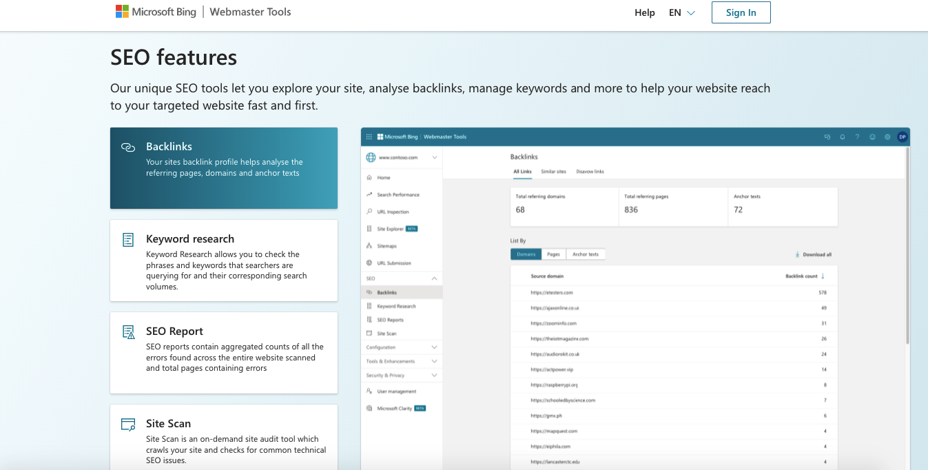Click https://theiotmagazine.com row in preview table

674,338
